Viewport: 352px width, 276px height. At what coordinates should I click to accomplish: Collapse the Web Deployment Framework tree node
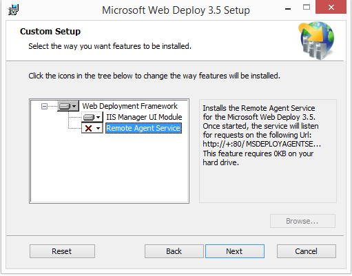tap(44, 106)
